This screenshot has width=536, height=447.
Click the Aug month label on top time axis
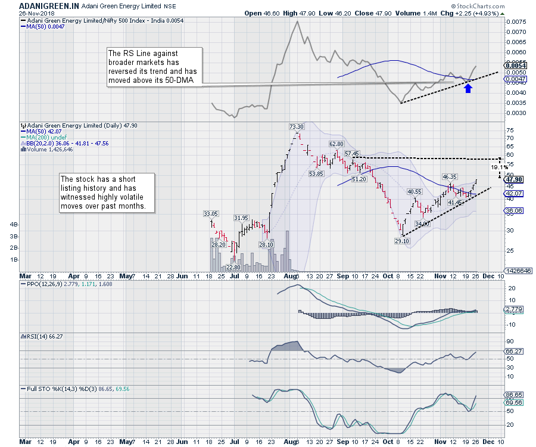click(290, 276)
